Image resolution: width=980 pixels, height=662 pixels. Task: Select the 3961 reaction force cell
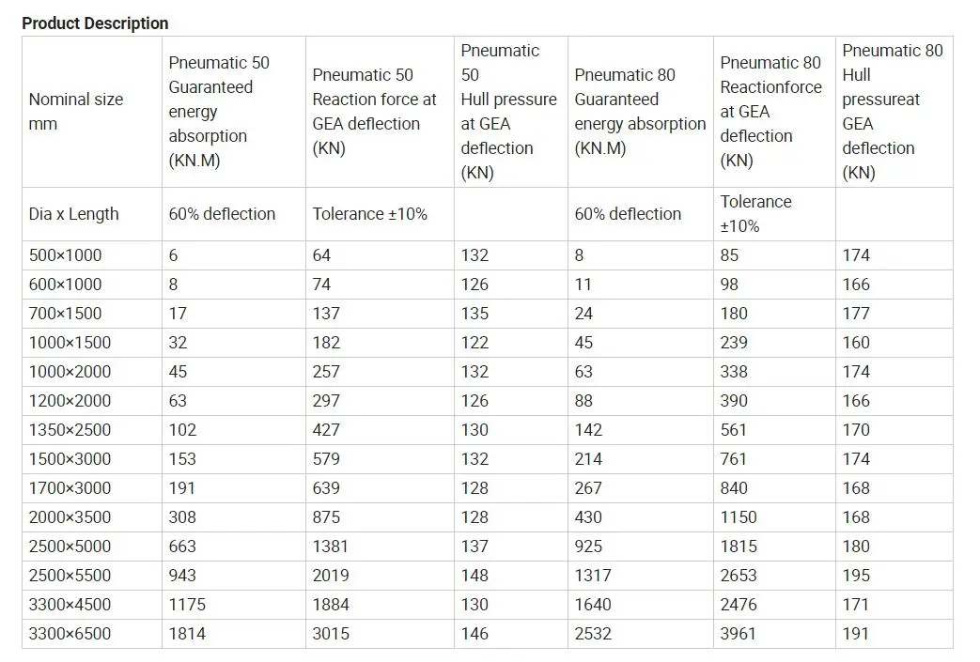tap(739, 634)
